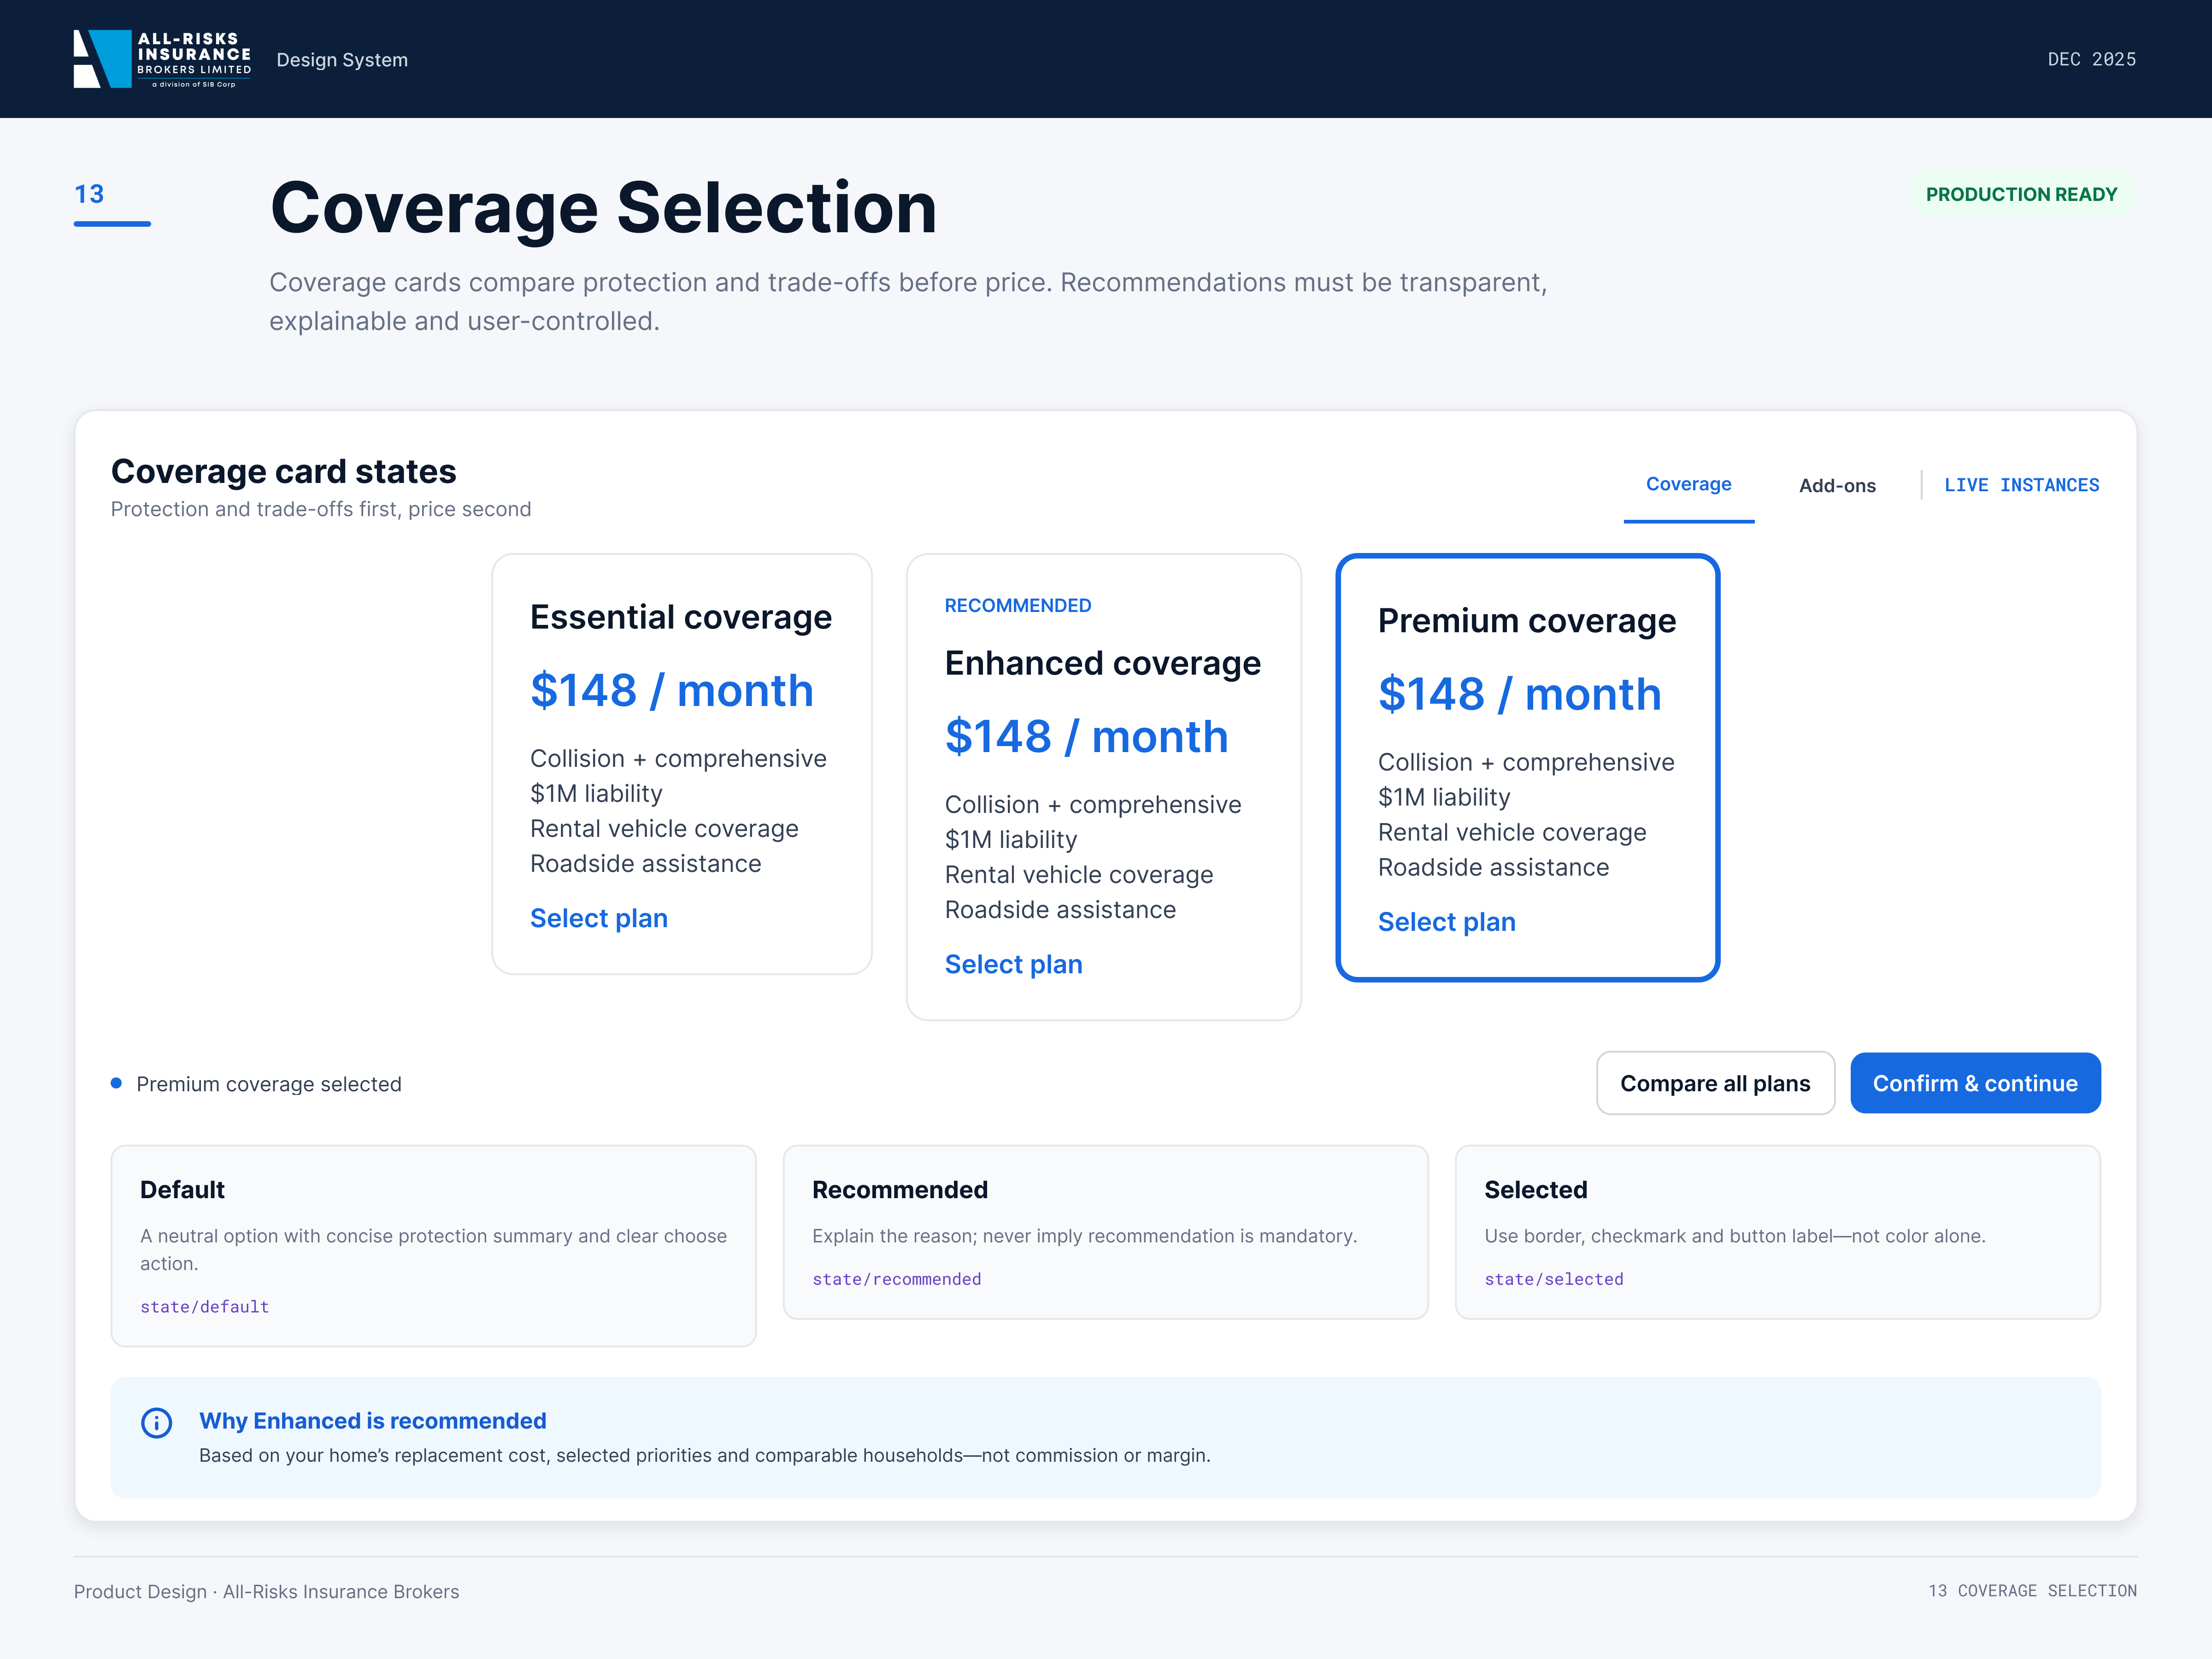Click the Premium coverage selected status text

click(x=269, y=1084)
